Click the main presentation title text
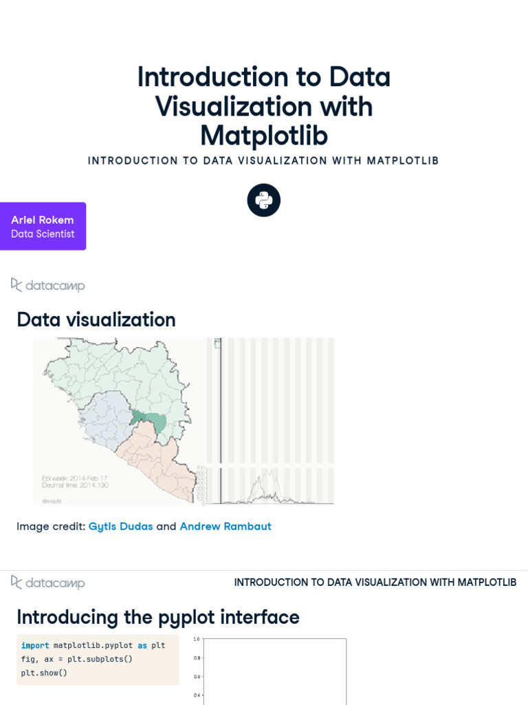Screen dimensions: 528x705 point(264,106)
